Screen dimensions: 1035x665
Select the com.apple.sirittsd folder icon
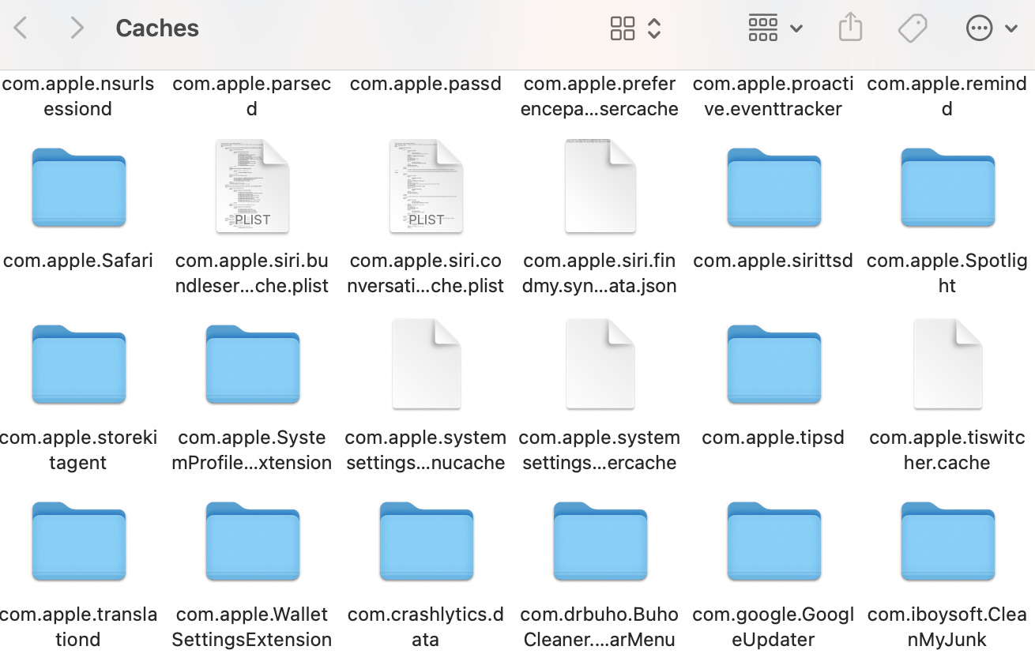coord(773,187)
